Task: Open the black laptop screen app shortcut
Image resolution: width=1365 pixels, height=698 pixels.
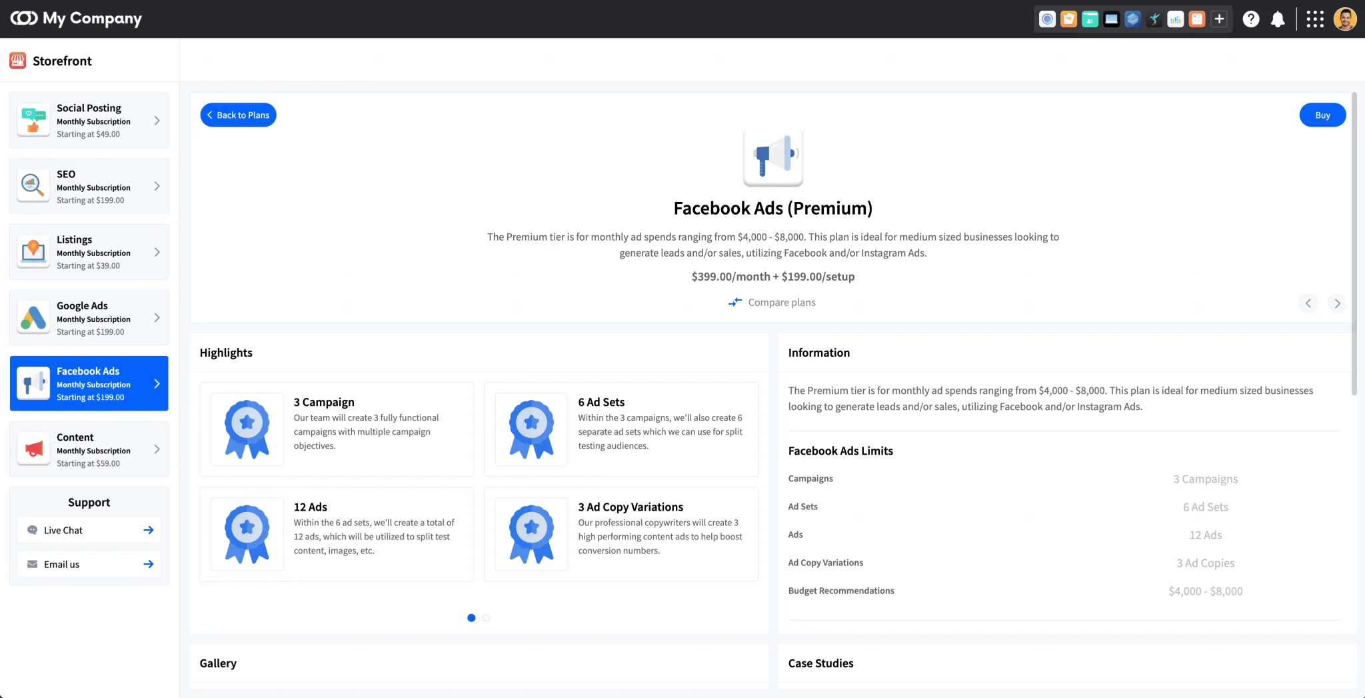Action: [x=1111, y=19]
